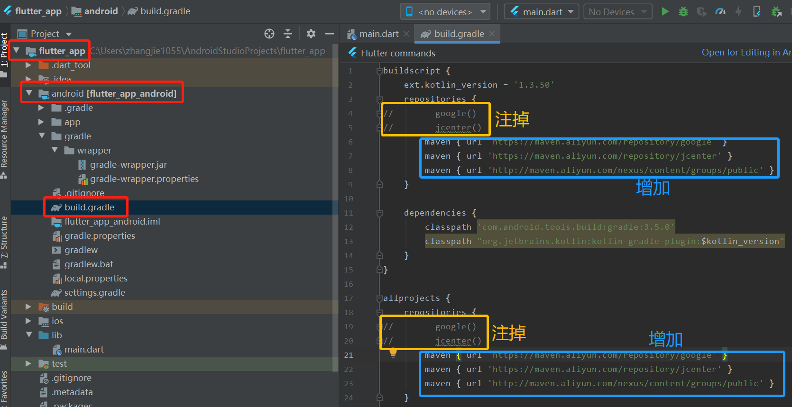Place cursor on gradle:3.5.0 classpath line
The width and height of the screenshot is (792, 407).
pyautogui.click(x=550, y=227)
